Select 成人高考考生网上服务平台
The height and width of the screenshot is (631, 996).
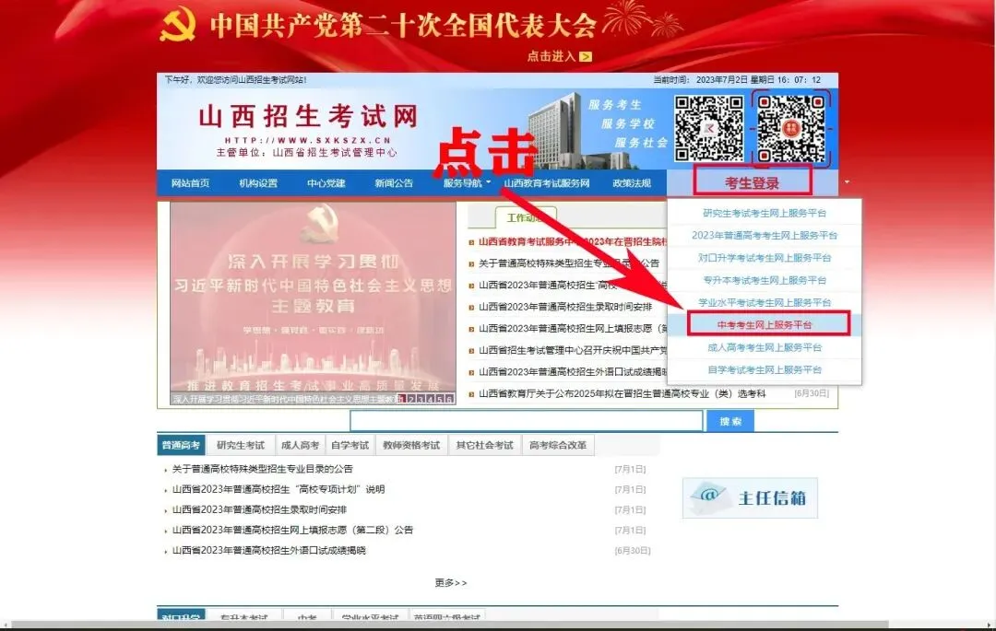[765, 347]
